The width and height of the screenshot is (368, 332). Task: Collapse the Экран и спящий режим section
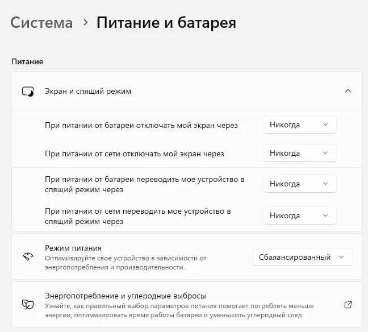pyautogui.click(x=348, y=91)
